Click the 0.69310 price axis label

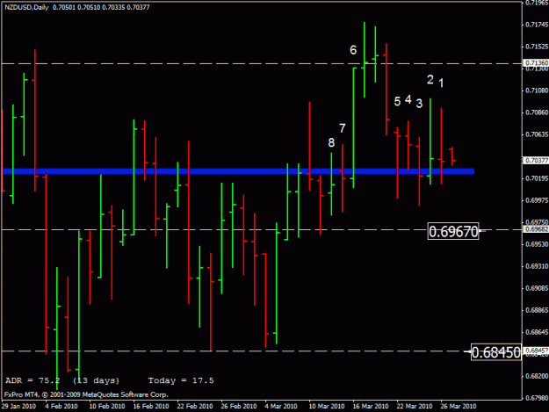(x=537, y=266)
